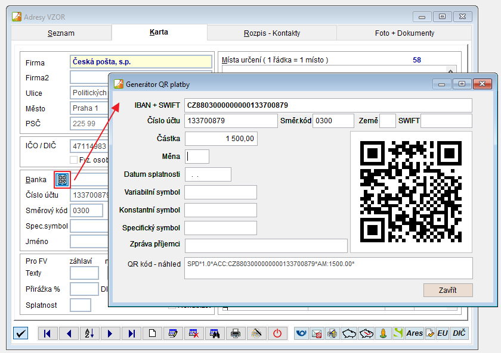Image resolution: width=501 pixels, height=353 pixels.
Task: Go to the first record
Action: [x=48, y=333]
